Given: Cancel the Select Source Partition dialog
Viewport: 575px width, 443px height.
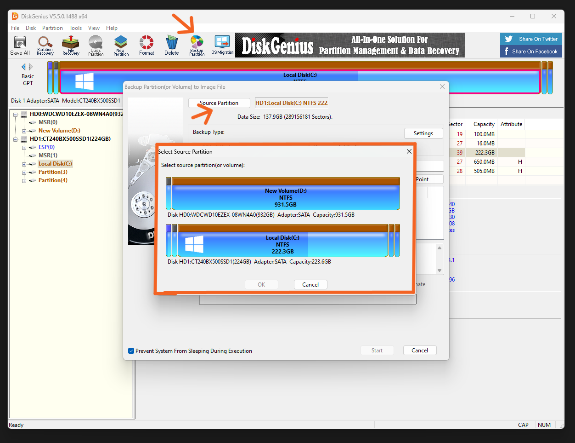Looking at the screenshot, I should click(310, 284).
